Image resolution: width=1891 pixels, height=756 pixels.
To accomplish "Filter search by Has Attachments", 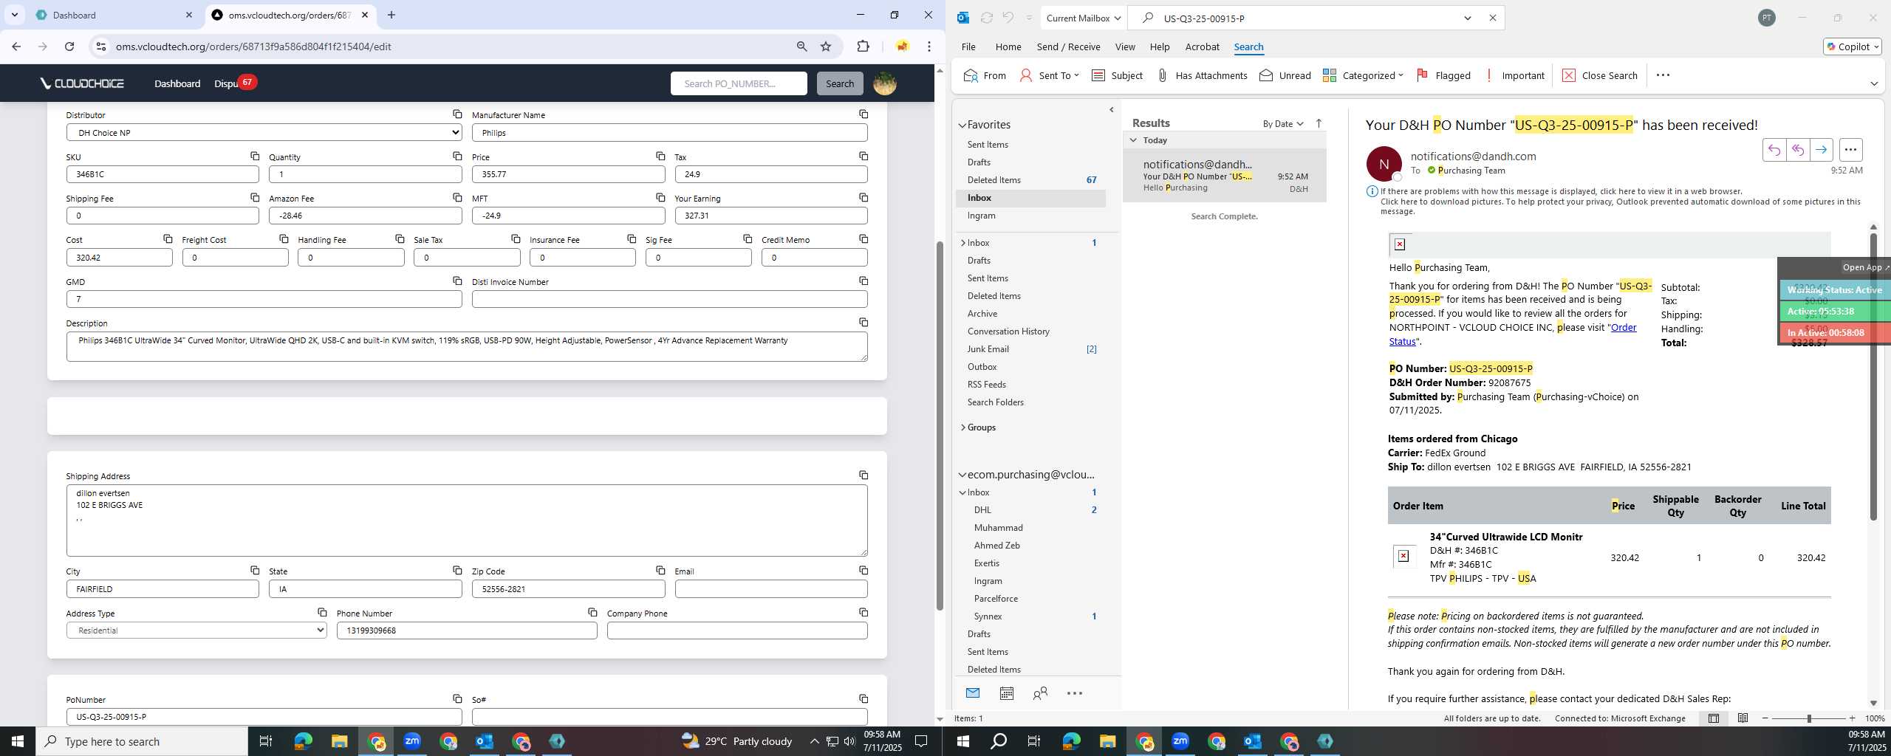I will (1202, 75).
